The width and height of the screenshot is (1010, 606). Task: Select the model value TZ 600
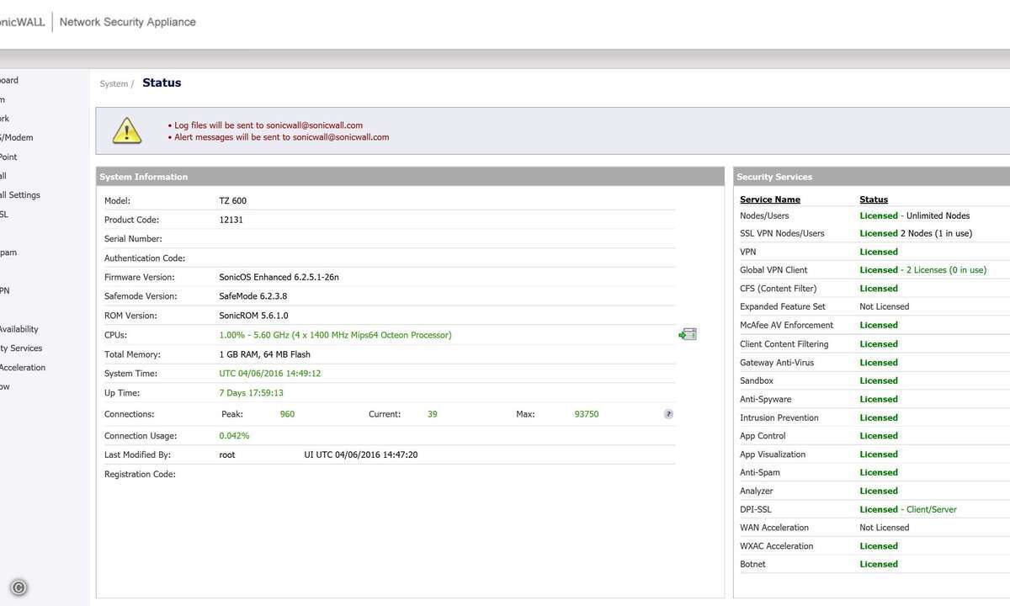click(x=233, y=201)
